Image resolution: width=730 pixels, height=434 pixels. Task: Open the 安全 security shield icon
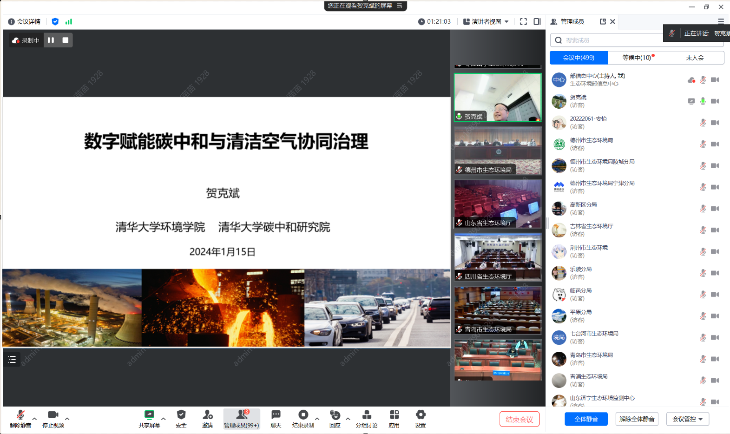tap(181, 415)
